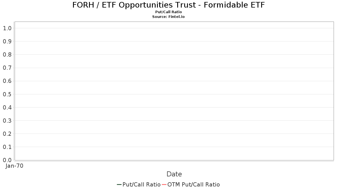The image size is (337, 189).
Task: Click the 0.6 y-axis label
Action: click(7, 81)
